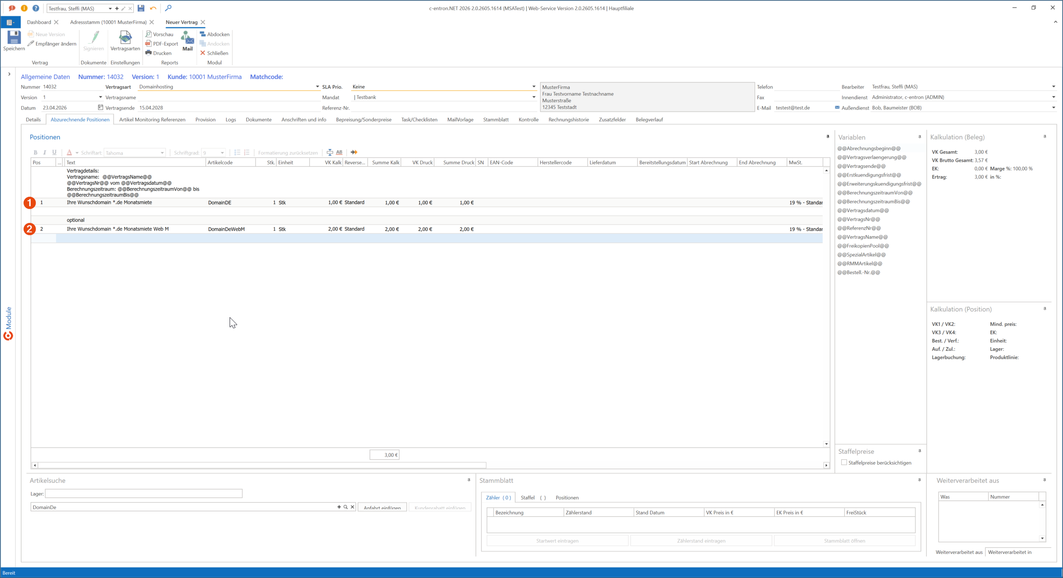1063x578 pixels.
Task: Toggle bold formatting in Positionen toolbar
Action: [35, 152]
